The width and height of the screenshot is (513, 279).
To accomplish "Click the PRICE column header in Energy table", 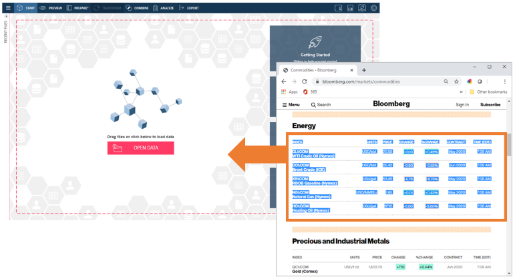I will click(x=387, y=142).
